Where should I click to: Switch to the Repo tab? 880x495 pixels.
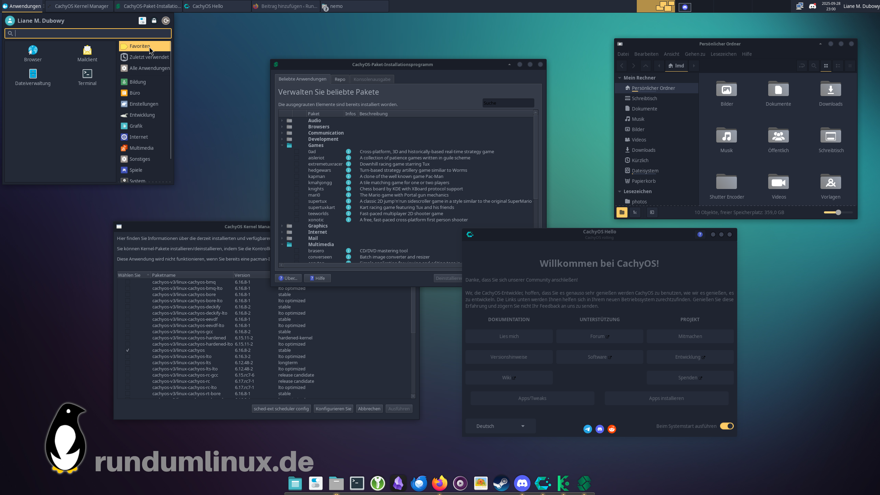340,79
